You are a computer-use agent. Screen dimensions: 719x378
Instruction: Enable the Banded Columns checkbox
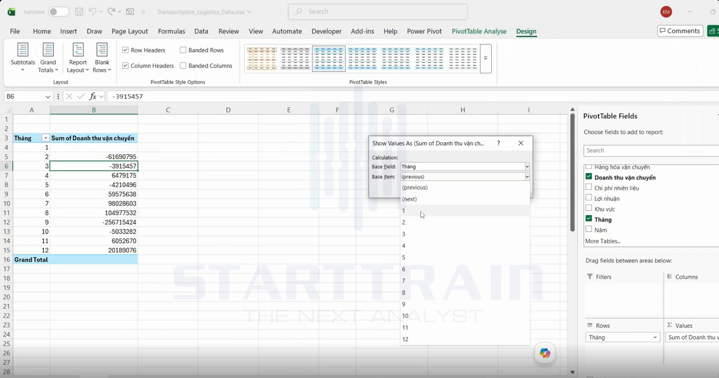point(183,66)
